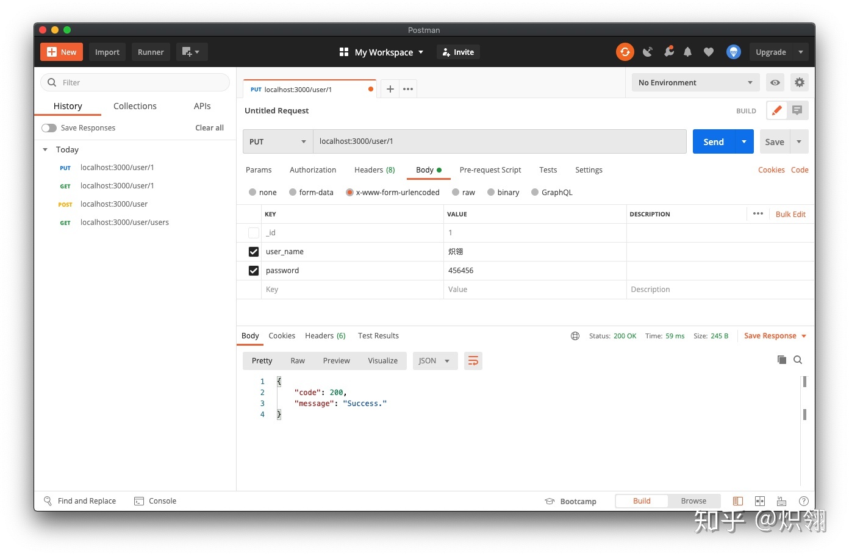This screenshot has width=849, height=556.
Task: Click the request URL field
Action: coord(500,141)
